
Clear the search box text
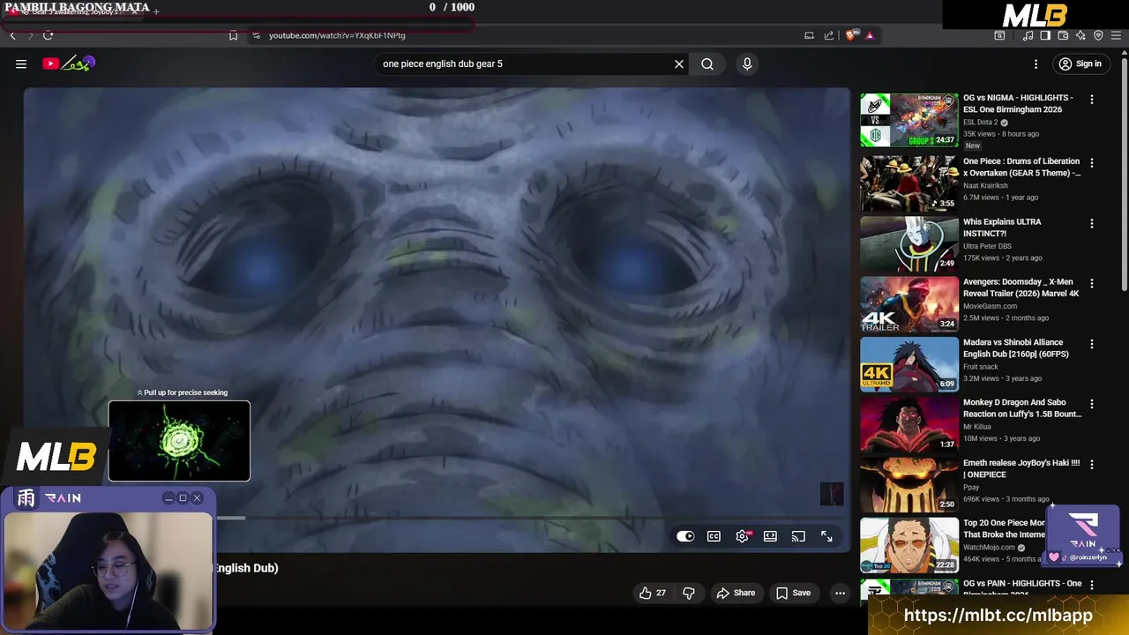(x=679, y=63)
